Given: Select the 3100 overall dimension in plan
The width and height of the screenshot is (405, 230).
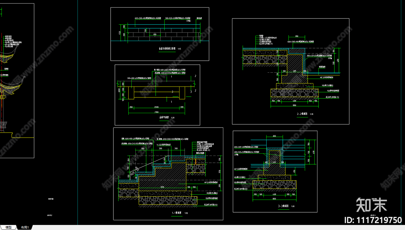Looking at the screenshot, I should click(x=156, y=112).
